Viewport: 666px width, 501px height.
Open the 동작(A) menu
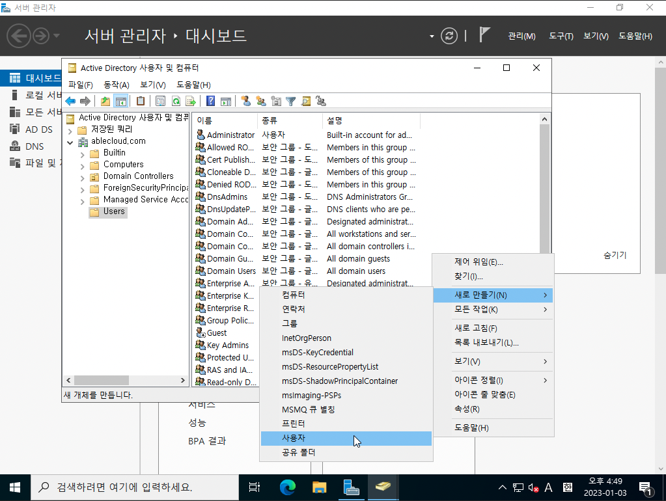pyautogui.click(x=117, y=85)
